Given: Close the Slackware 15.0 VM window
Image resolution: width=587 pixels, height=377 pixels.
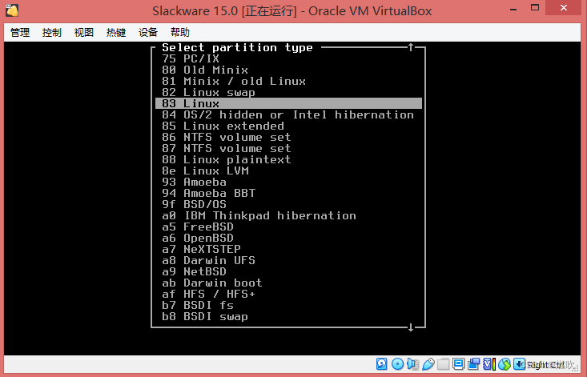Looking at the screenshot, I should pos(564,8).
